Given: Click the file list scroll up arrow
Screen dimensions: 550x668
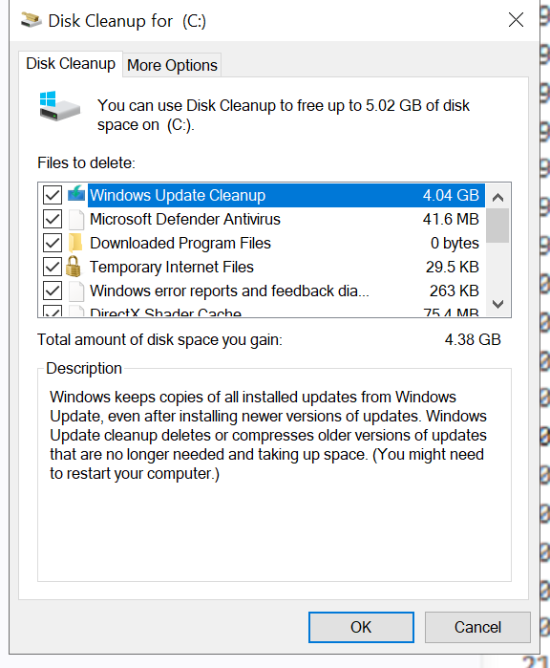Looking at the screenshot, I should tap(497, 197).
